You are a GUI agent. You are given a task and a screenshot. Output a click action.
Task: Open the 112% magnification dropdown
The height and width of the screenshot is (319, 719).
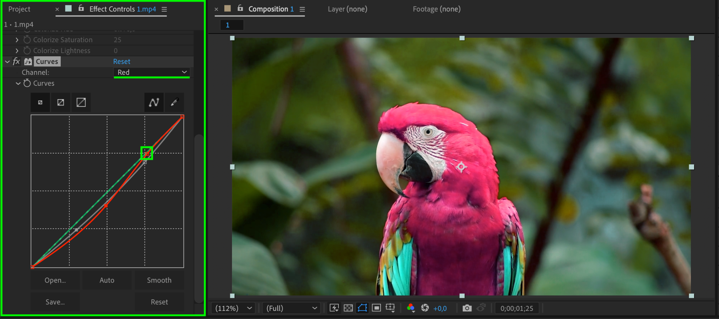(x=233, y=308)
